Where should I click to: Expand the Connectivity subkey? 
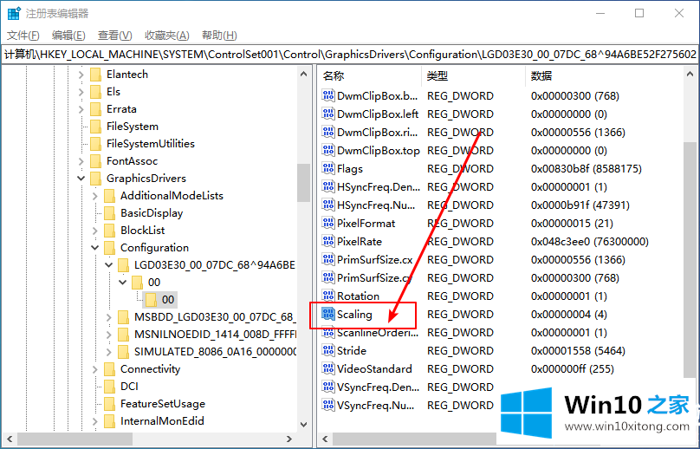[x=95, y=368]
